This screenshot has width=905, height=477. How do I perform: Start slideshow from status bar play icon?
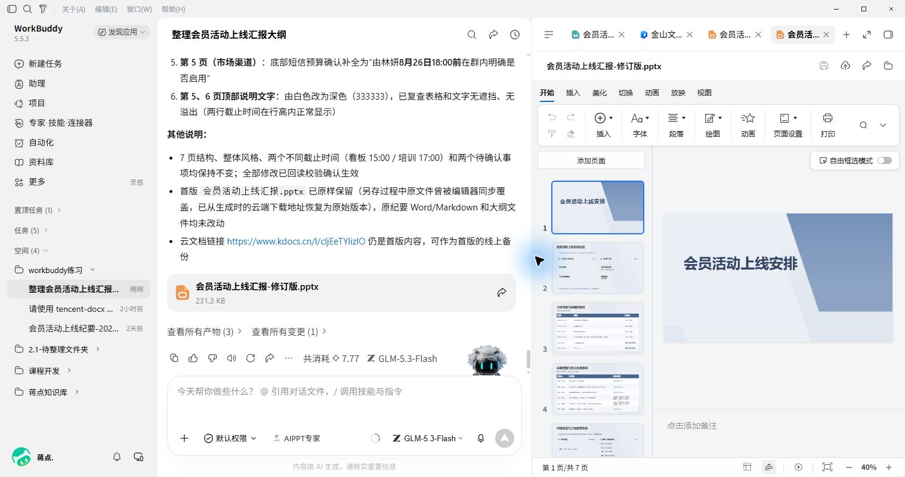(799, 467)
